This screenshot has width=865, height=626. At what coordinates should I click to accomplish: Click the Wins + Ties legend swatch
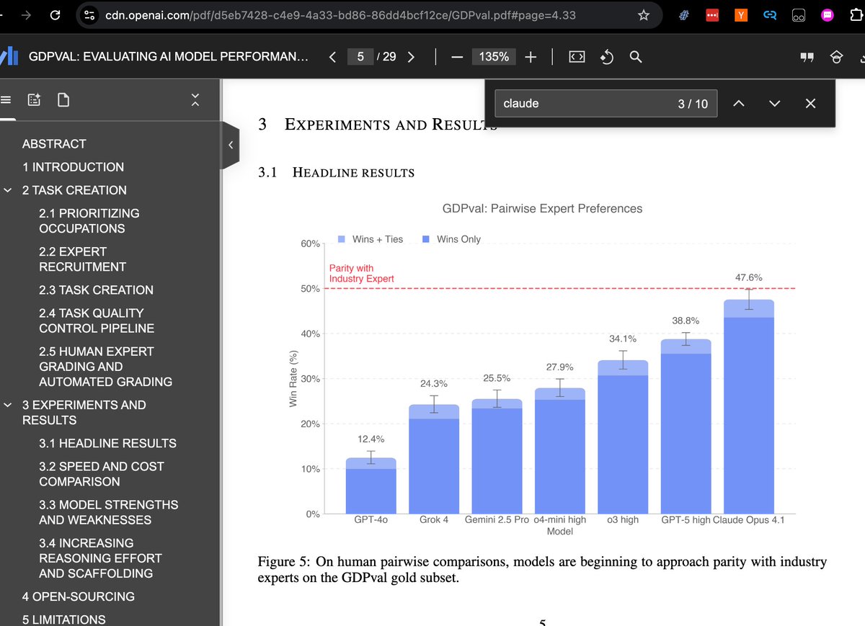click(342, 239)
